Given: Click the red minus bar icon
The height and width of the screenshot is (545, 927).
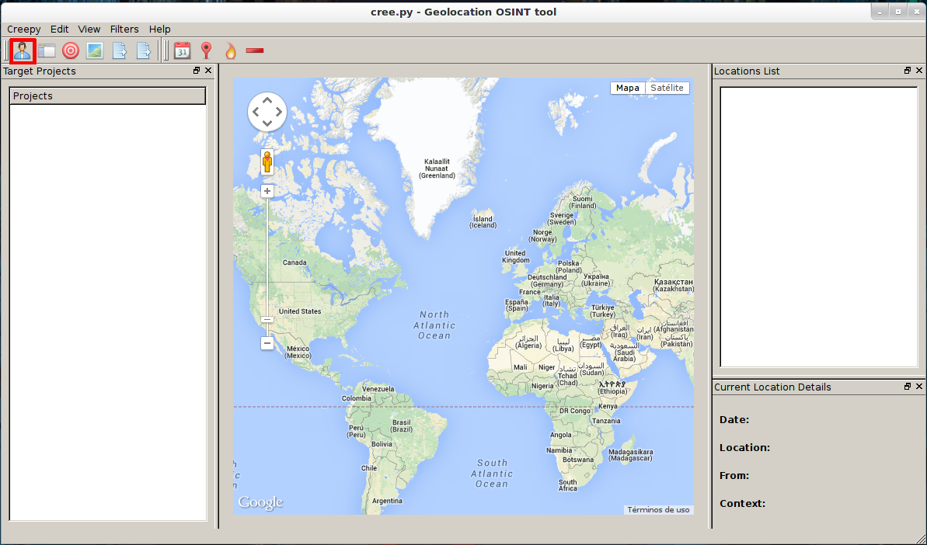Looking at the screenshot, I should click(255, 51).
